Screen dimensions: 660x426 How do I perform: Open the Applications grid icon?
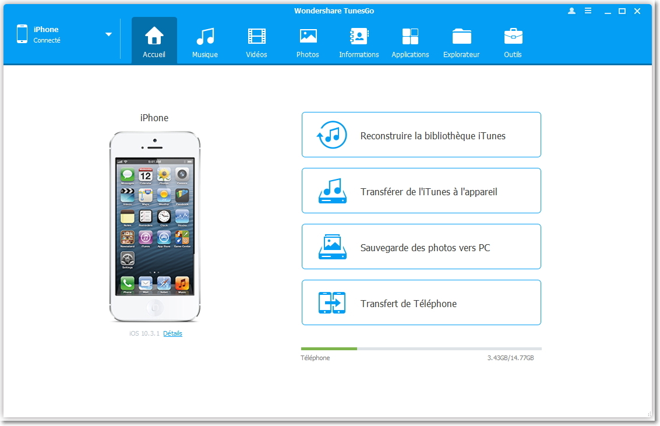point(410,37)
